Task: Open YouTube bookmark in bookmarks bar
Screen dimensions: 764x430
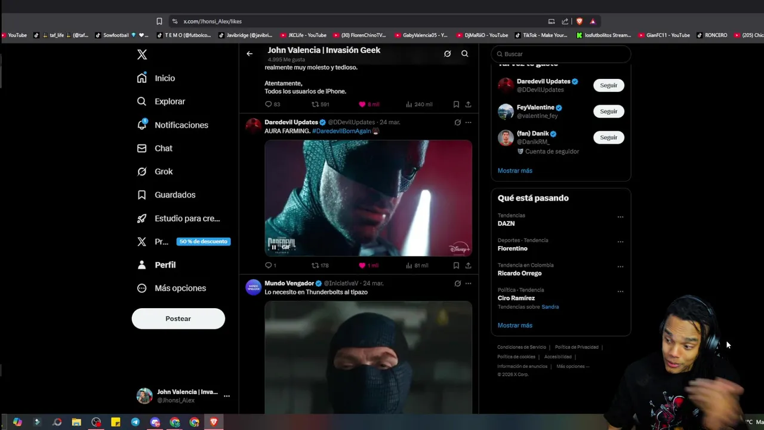Action: pyautogui.click(x=14, y=35)
